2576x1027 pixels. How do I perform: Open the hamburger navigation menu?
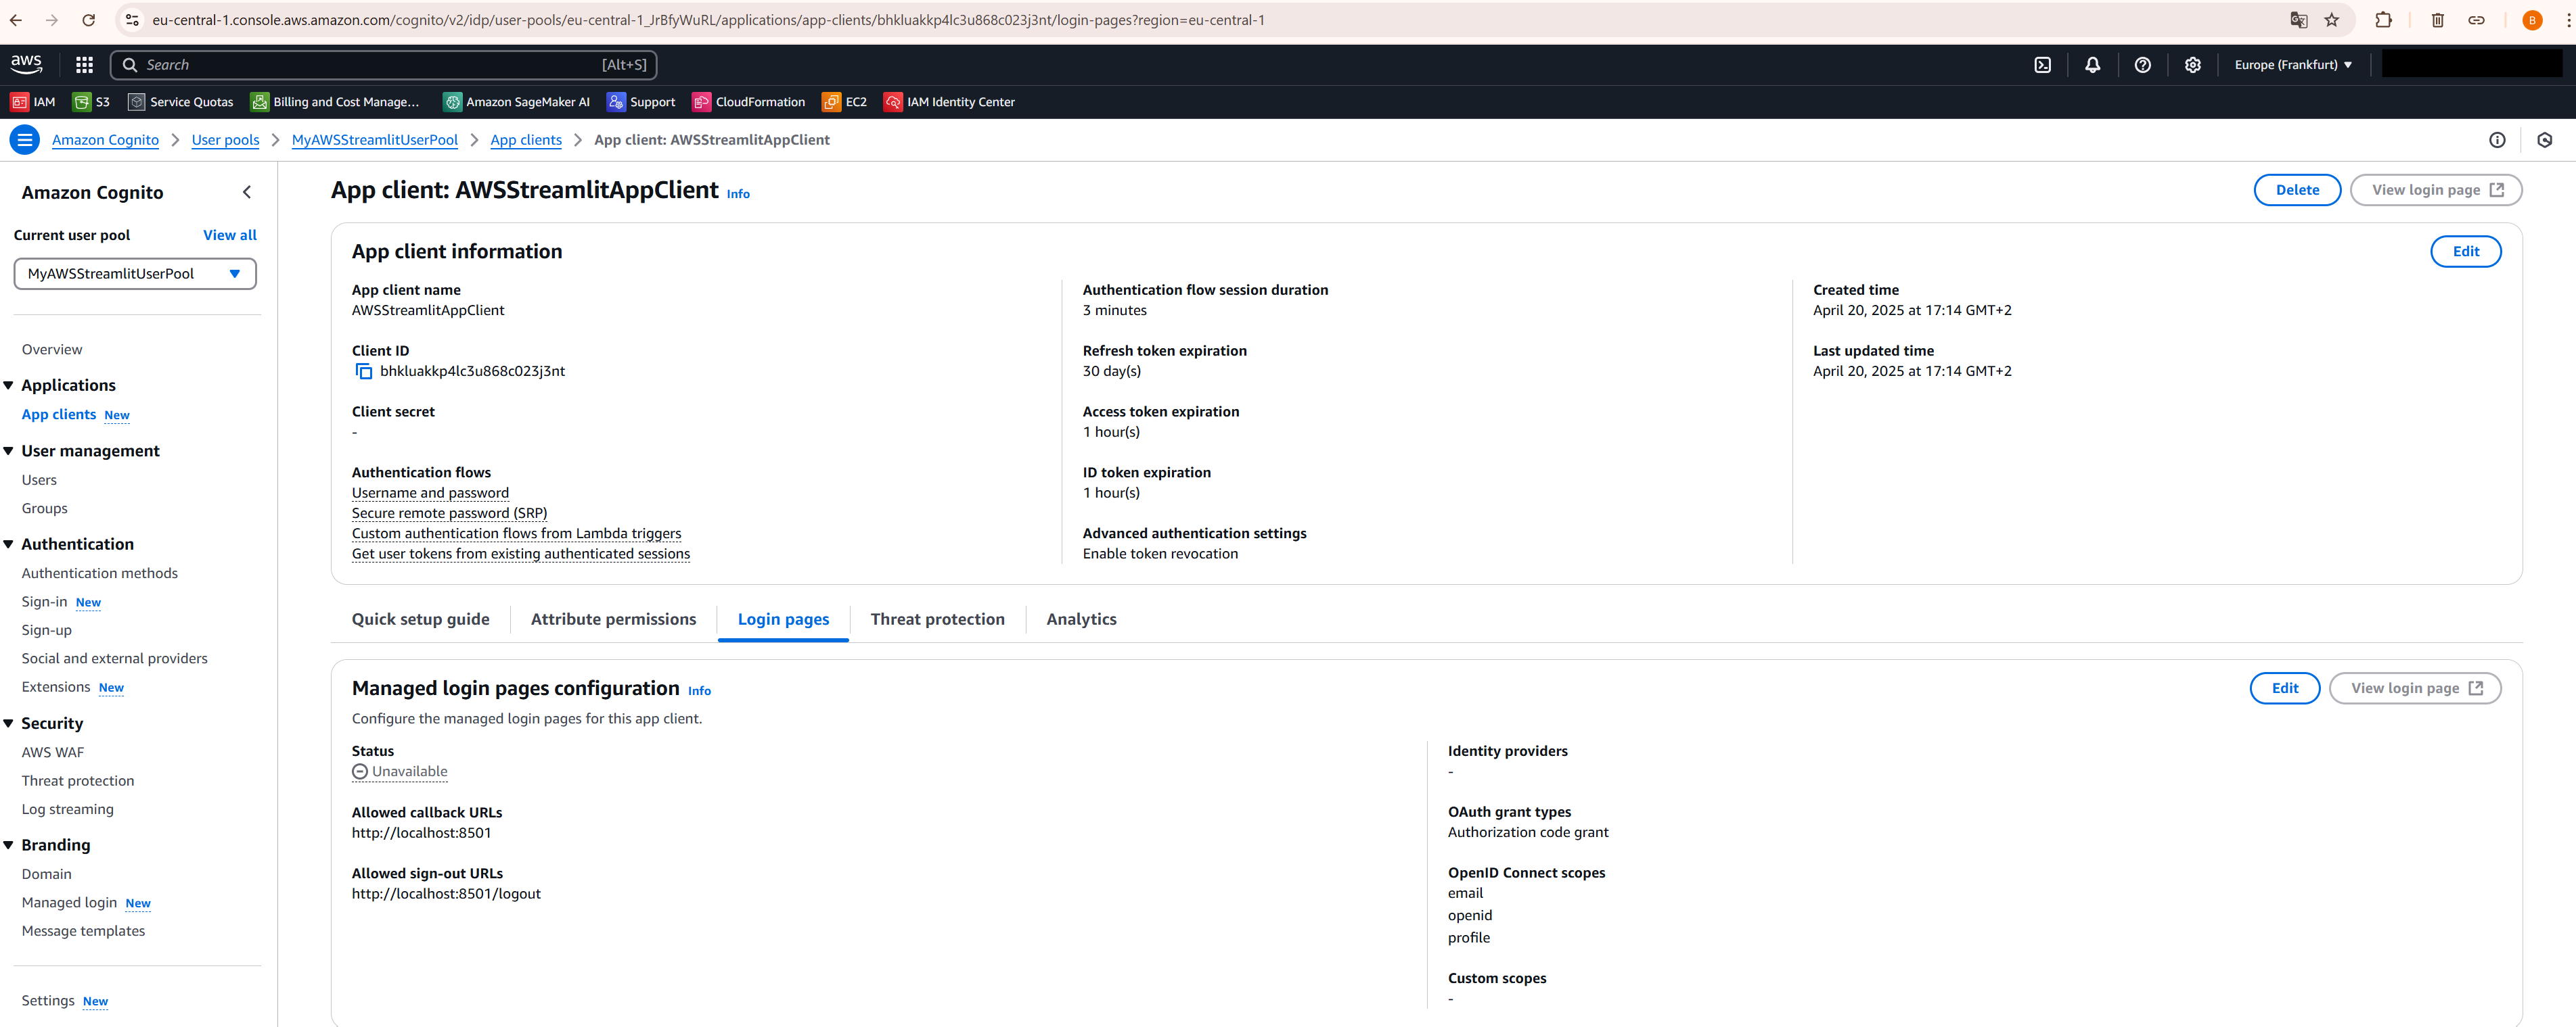[25, 140]
